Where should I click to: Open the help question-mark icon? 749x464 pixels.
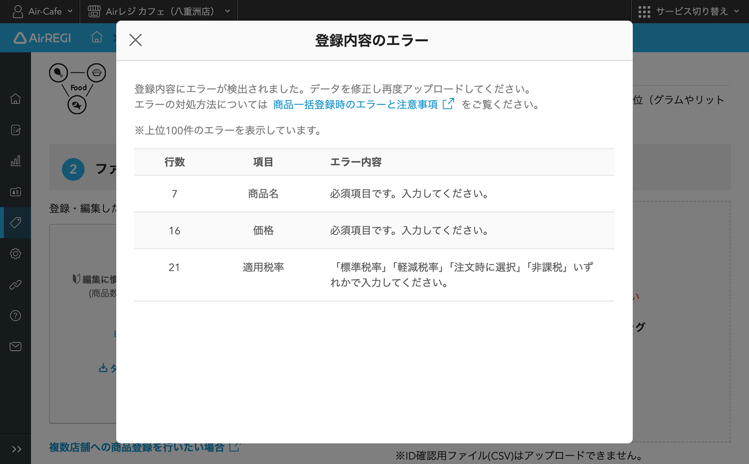click(x=15, y=315)
